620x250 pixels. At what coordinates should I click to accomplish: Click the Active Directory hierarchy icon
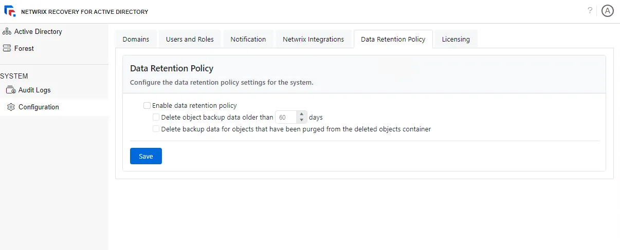(7, 31)
